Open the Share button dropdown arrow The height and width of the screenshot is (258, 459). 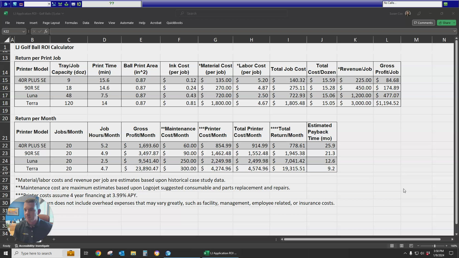454,23
